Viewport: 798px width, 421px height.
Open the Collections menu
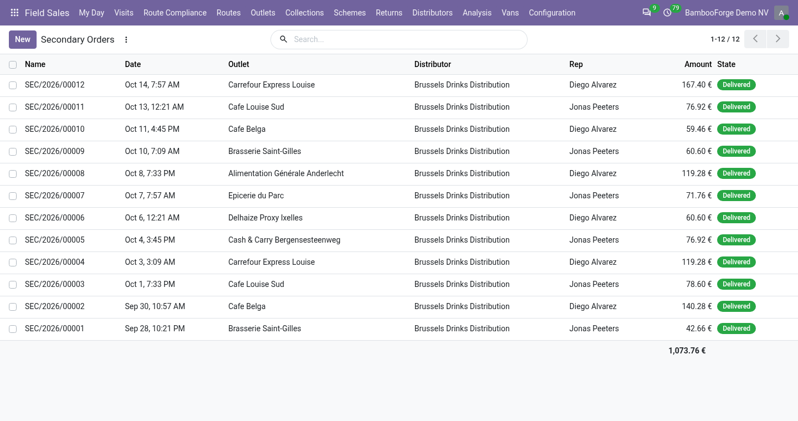coord(304,13)
